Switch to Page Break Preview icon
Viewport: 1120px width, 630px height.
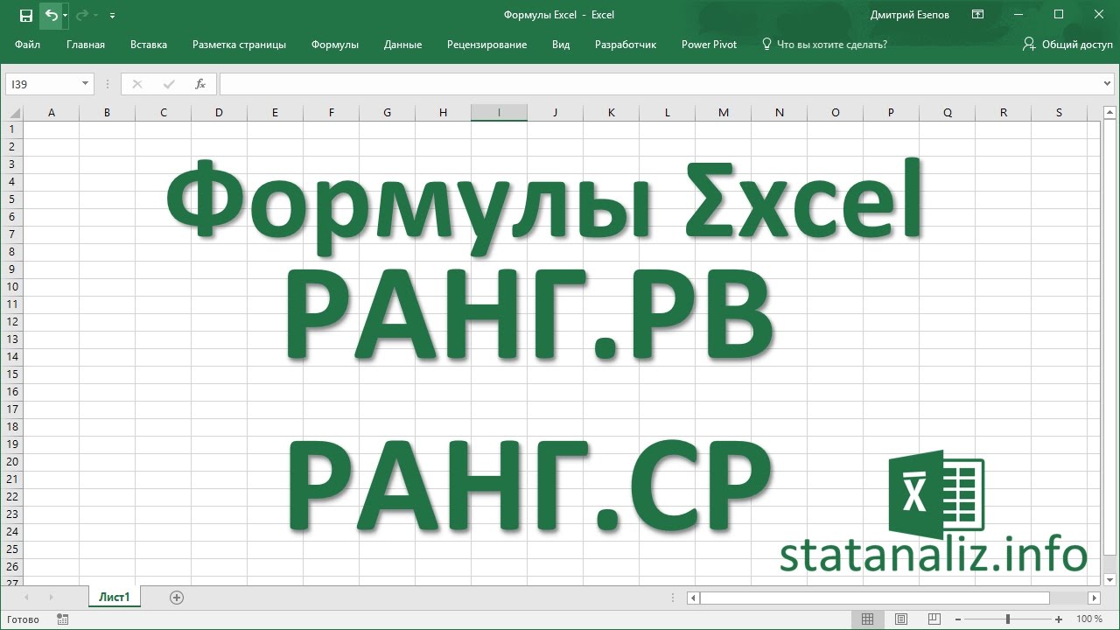coord(934,619)
